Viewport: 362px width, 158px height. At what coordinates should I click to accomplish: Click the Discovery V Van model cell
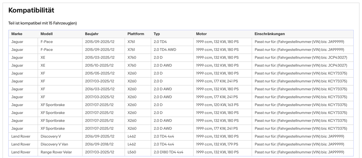54,144
